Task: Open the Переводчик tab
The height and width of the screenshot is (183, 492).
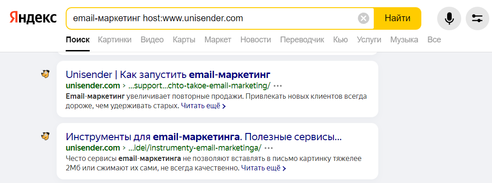Action: 302,40
